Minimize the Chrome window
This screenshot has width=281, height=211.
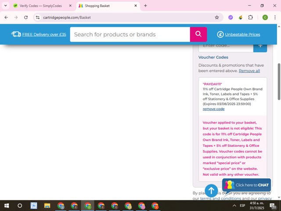coord(249,6)
